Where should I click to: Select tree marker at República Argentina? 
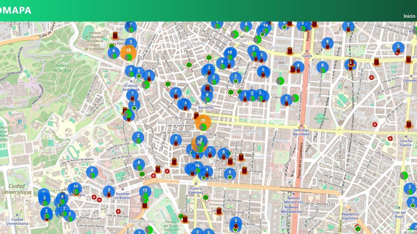[x=357, y=229]
